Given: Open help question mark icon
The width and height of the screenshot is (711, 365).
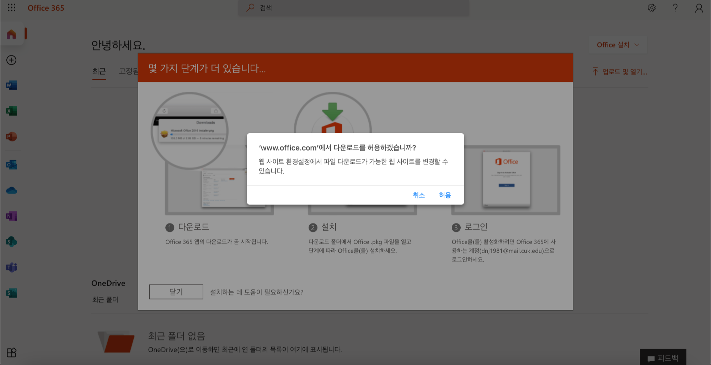Looking at the screenshot, I should pyautogui.click(x=675, y=8).
